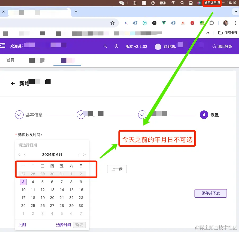Click 选择时间 to pick a time
The width and height of the screenshot is (239, 232).
[x=64, y=225]
